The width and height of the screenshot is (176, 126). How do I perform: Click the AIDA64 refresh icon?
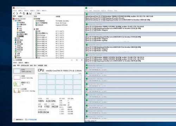click(x=24, y=13)
